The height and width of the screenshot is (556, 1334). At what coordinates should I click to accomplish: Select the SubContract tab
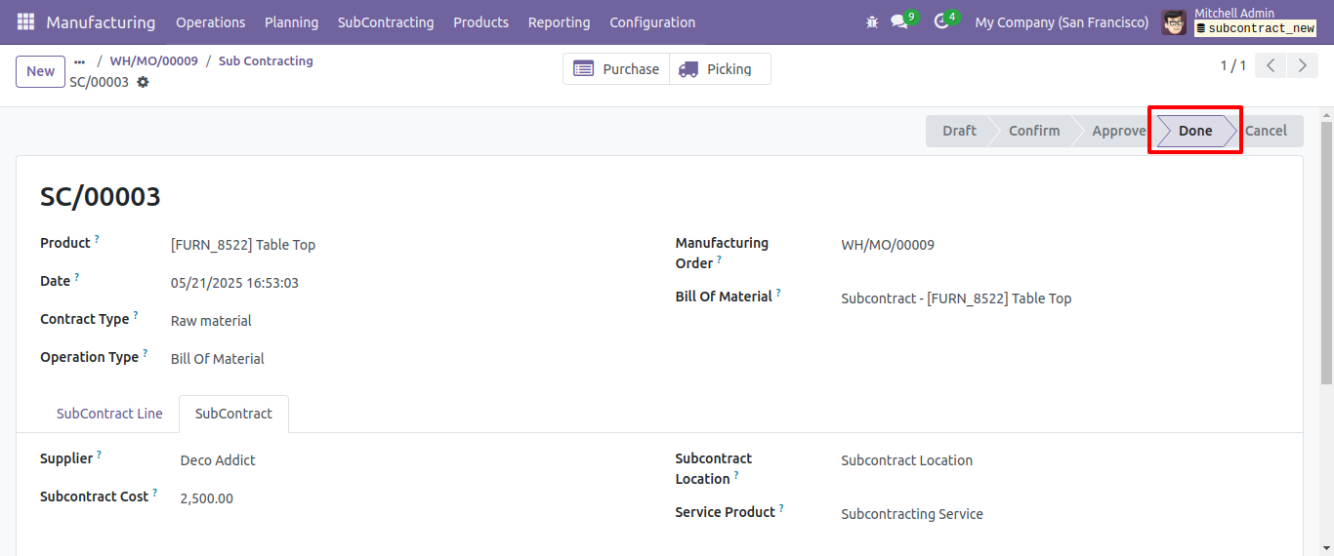(233, 414)
